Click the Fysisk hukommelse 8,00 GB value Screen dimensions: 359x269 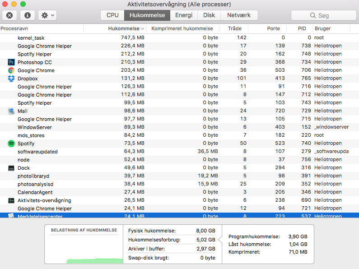pyautogui.click(x=205, y=231)
